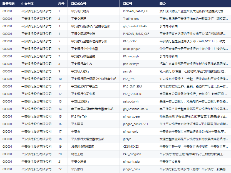The height and width of the screenshot is (173, 231).
Task: Click the WeChat ID PAB_EMF_SBU
Action: point(133,86)
